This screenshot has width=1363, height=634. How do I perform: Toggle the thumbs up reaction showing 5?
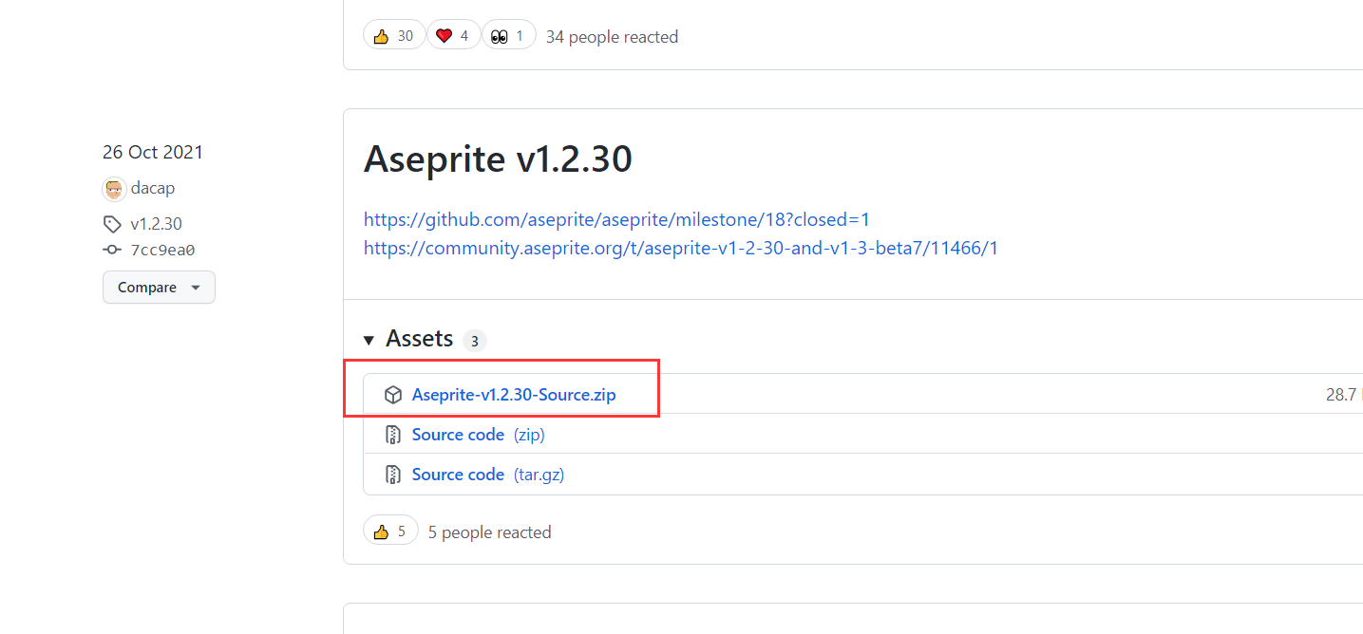tap(390, 530)
